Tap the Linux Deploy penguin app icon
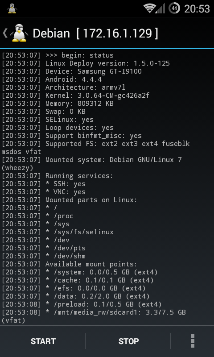Image resolution: width=214 pixels, height=357 pixels. point(19,33)
